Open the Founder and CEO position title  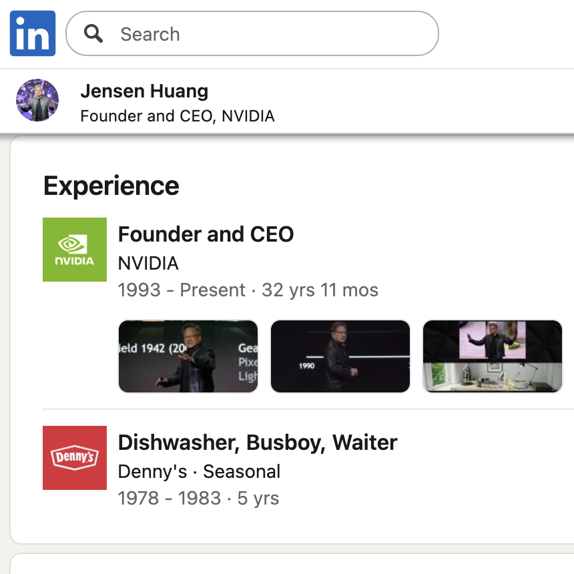click(206, 234)
